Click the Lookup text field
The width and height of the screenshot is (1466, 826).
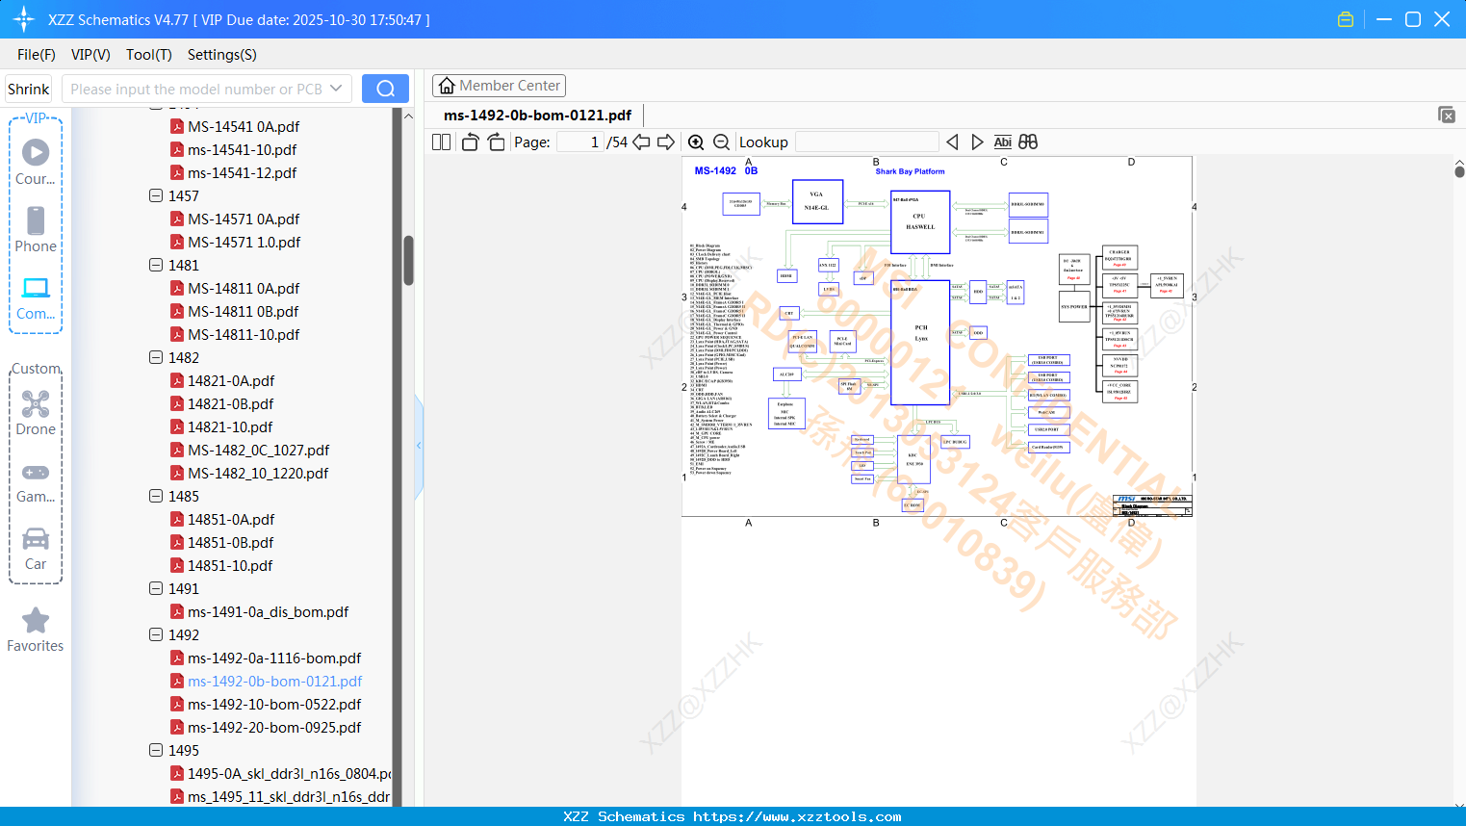pyautogui.click(x=866, y=142)
